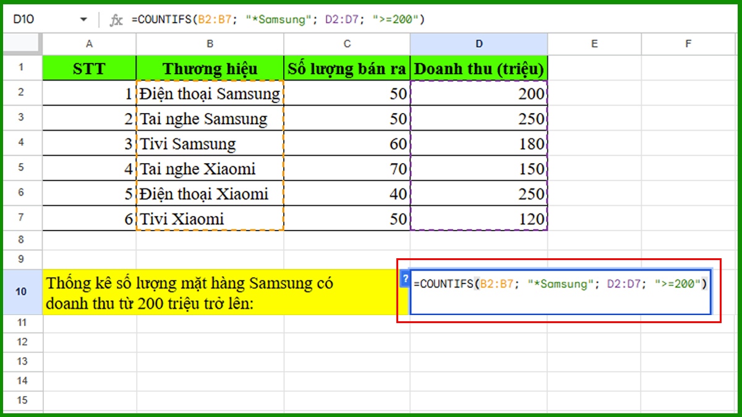Select cell D2 showing 200
Image resolution: width=742 pixels, height=417 pixels.
pos(479,94)
